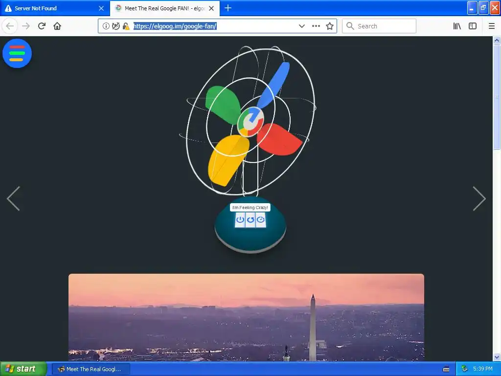The width and height of the screenshot is (501, 376).
Task: Click the fan speed dial button
Action: (261, 220)
